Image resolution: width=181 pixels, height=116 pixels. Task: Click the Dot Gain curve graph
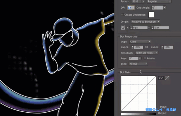139,93
